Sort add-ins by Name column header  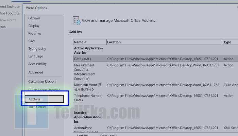pyautogui.click(x=90, y=42)
